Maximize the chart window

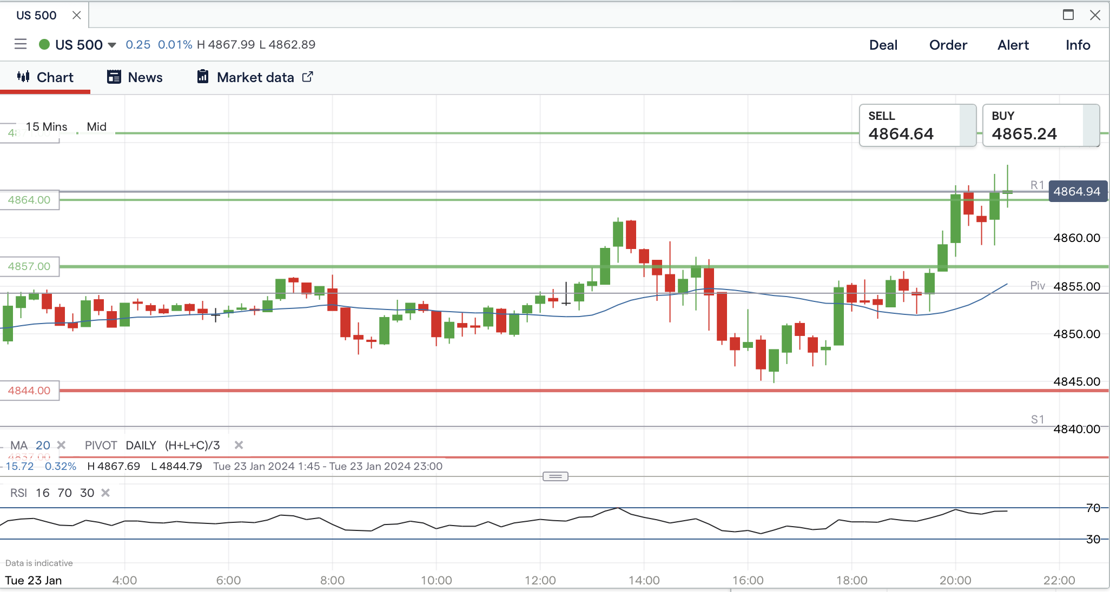1068,15
